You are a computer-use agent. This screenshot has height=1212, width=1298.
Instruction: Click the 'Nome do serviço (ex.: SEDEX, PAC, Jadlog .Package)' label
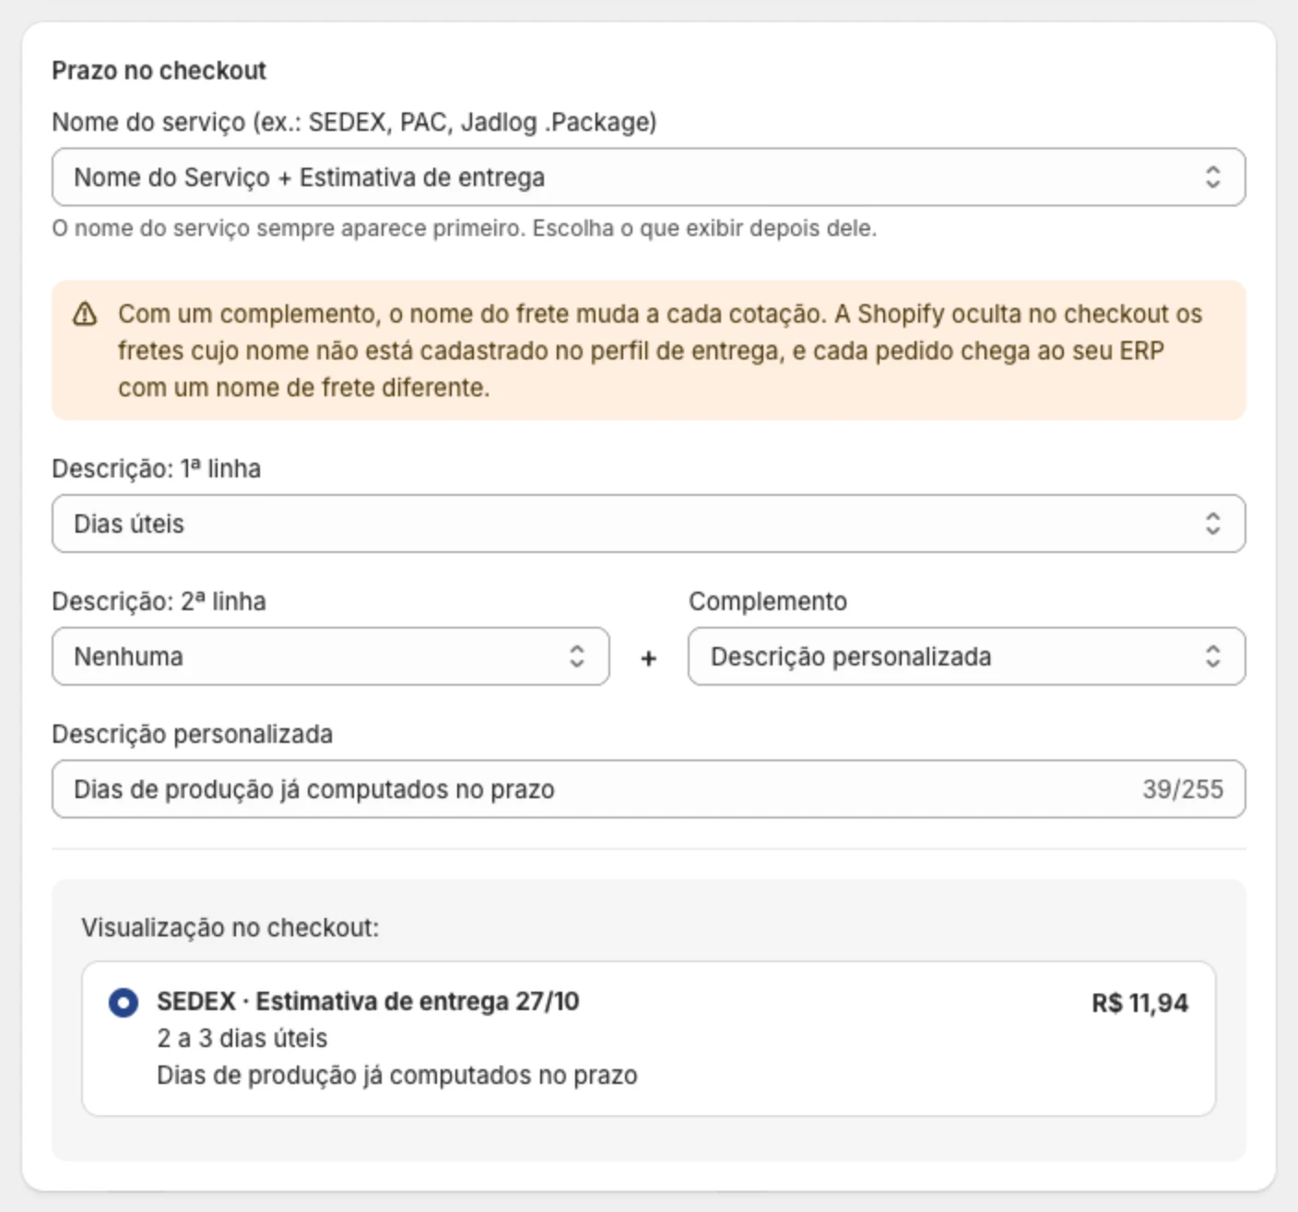[x=354, y=123]
